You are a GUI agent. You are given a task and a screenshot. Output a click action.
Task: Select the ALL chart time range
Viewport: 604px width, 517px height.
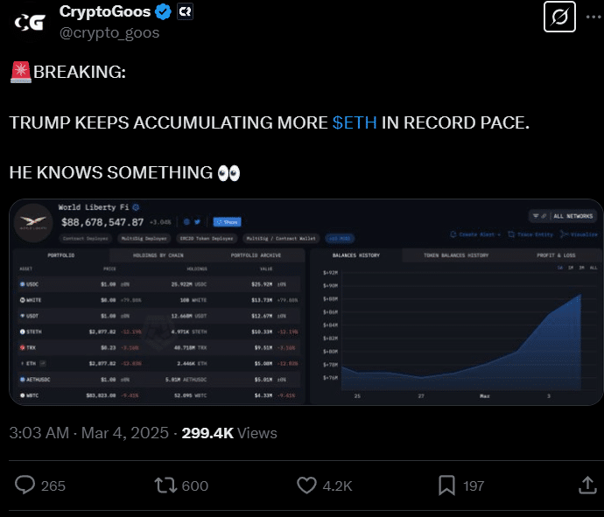point(593,268)
